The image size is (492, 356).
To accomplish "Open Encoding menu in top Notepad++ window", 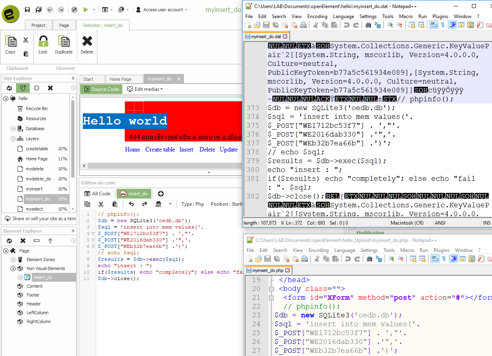I will coord(317,16).
